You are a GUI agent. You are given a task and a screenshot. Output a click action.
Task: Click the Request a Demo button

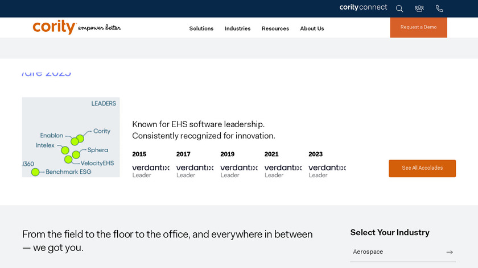click(x=418, y=27)
